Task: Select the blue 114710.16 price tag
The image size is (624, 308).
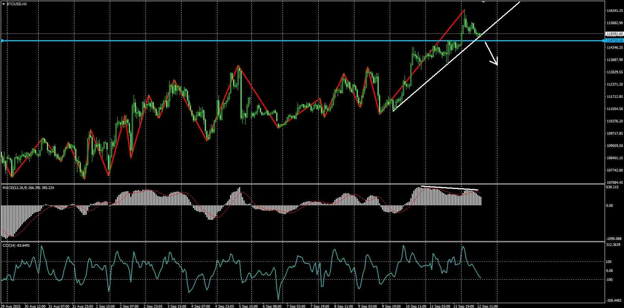Action: point(614,40)
